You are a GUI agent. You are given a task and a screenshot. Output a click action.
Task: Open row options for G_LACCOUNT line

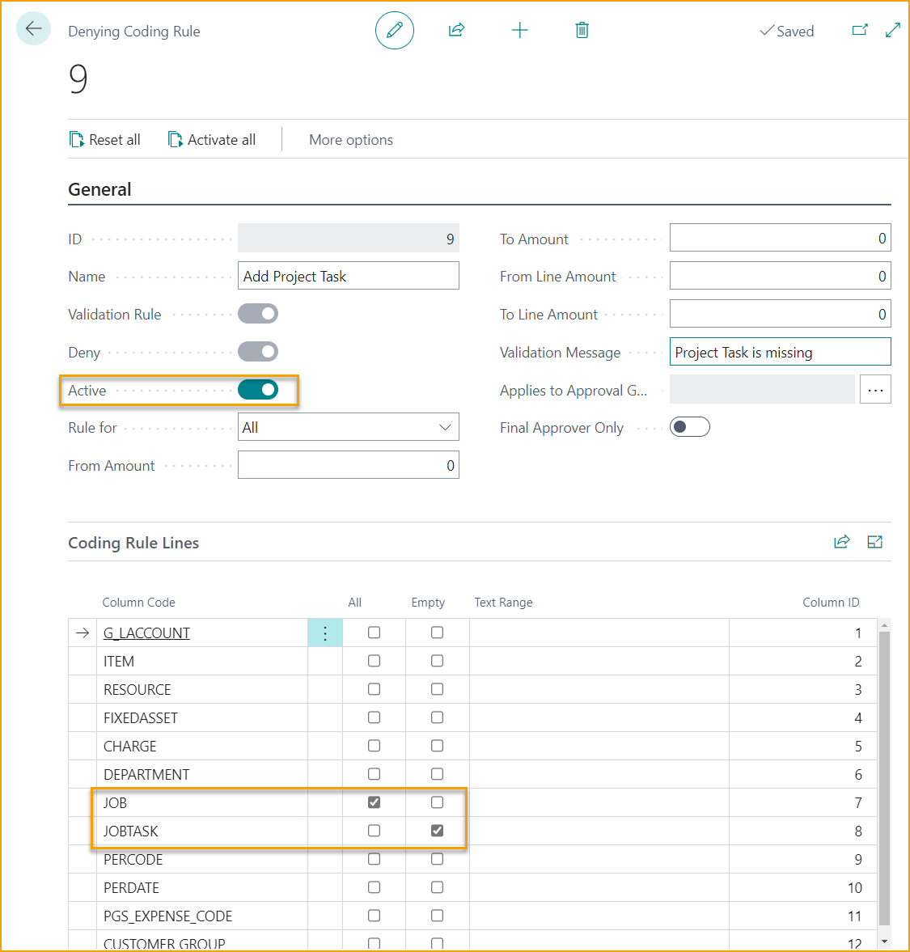325,633
